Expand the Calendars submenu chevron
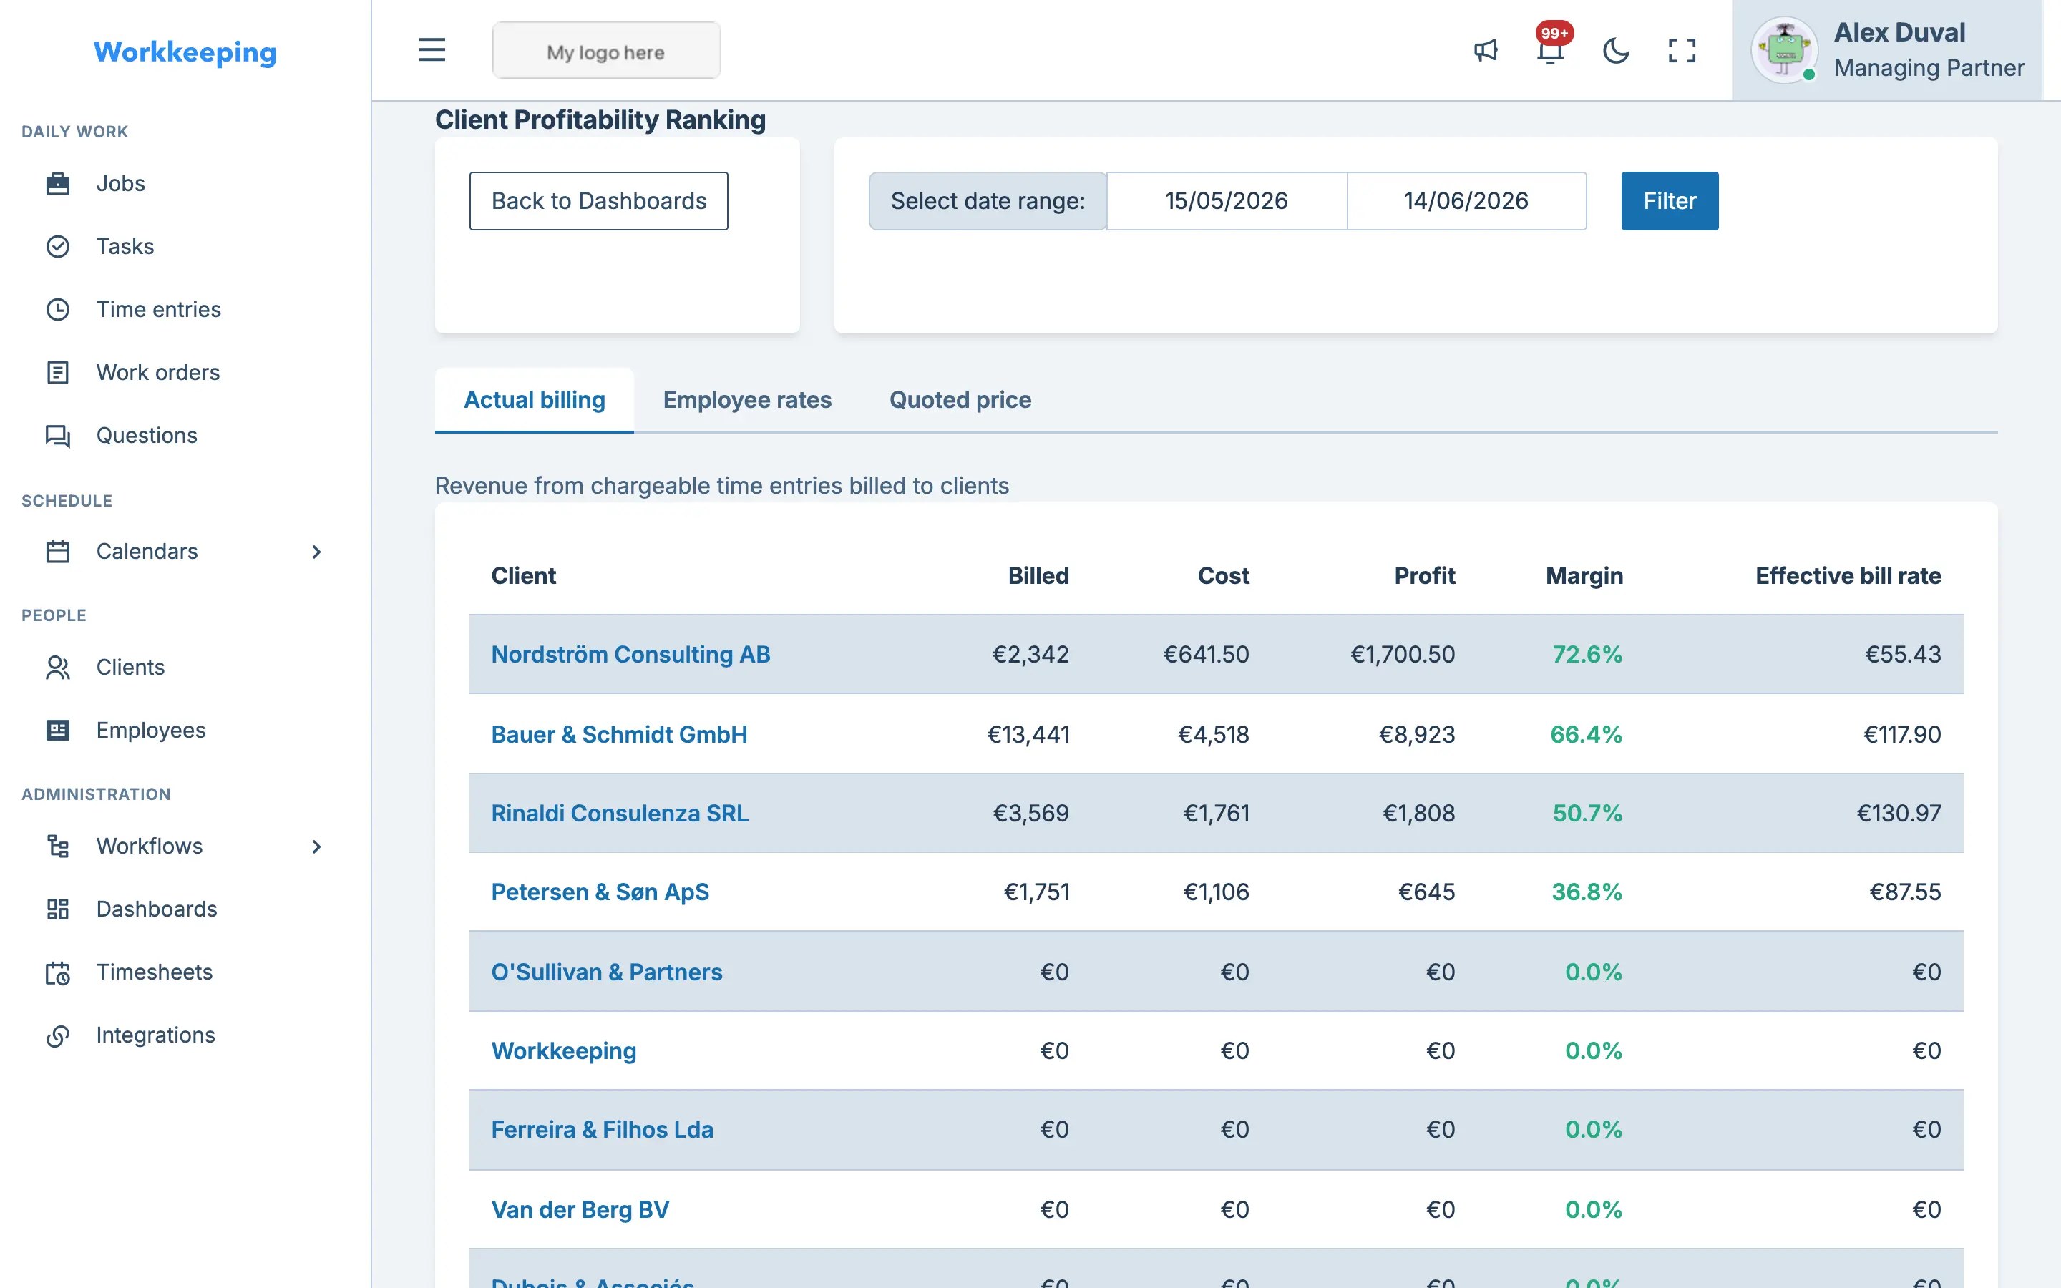The height and width of the screenshot is (1288, 2061). pos(316,552)
